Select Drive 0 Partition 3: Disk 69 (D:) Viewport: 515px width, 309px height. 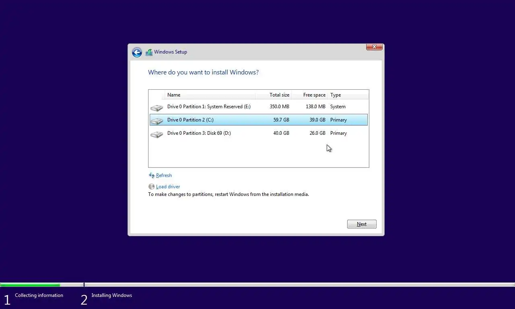pyautogui.click(x=258, y=133)
